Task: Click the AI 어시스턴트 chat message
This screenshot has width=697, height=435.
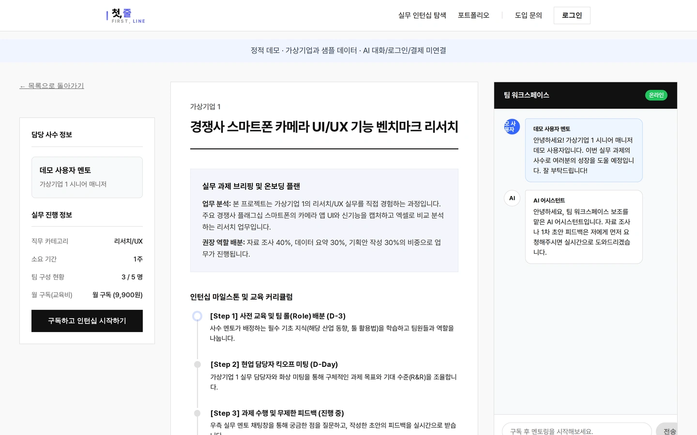Action: tap(584, 227)
